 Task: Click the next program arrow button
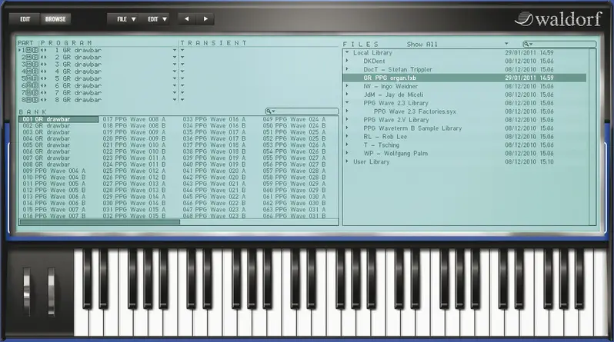click(x=205, y=18)
